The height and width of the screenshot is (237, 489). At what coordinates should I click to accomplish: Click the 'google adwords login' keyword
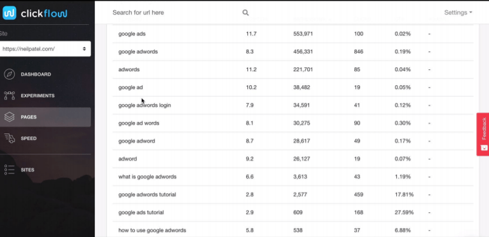[x=144, y=105]
